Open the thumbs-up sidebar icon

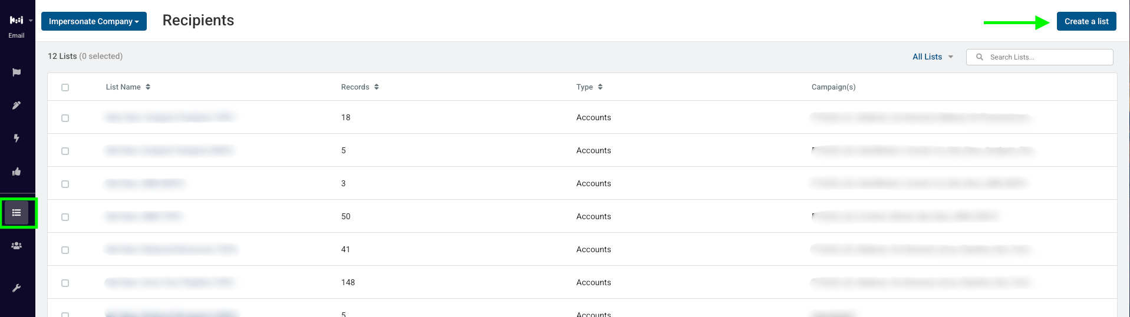pyautogui.click(x=17, y=171)
